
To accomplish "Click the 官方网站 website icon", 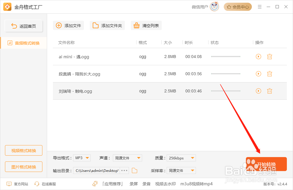I will (9, 184).
